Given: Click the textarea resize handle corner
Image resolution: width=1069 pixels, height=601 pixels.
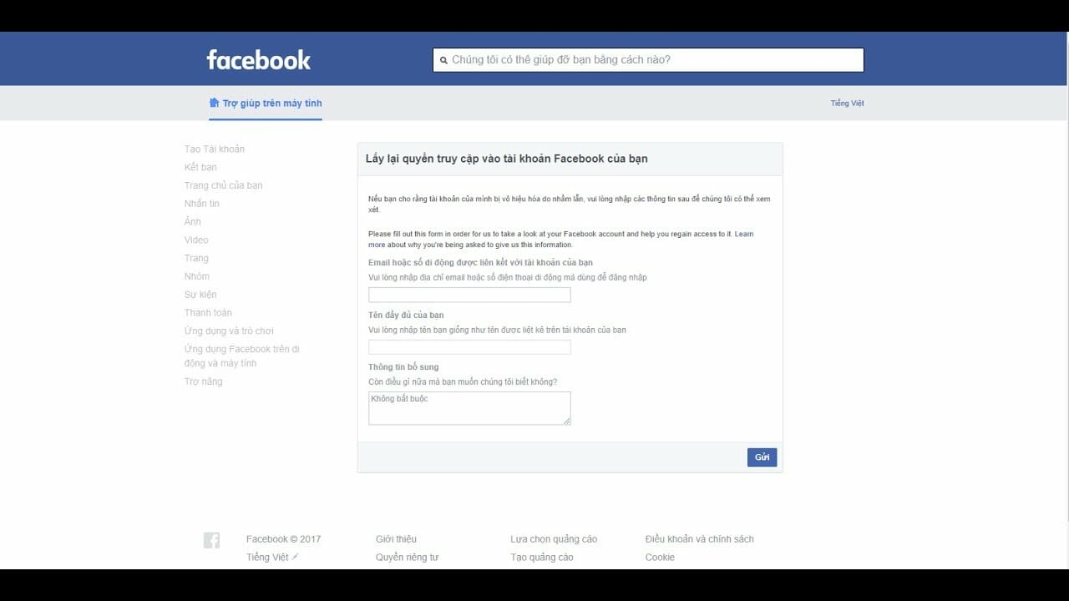Looking at the screenshot, I should click(567, 421).
